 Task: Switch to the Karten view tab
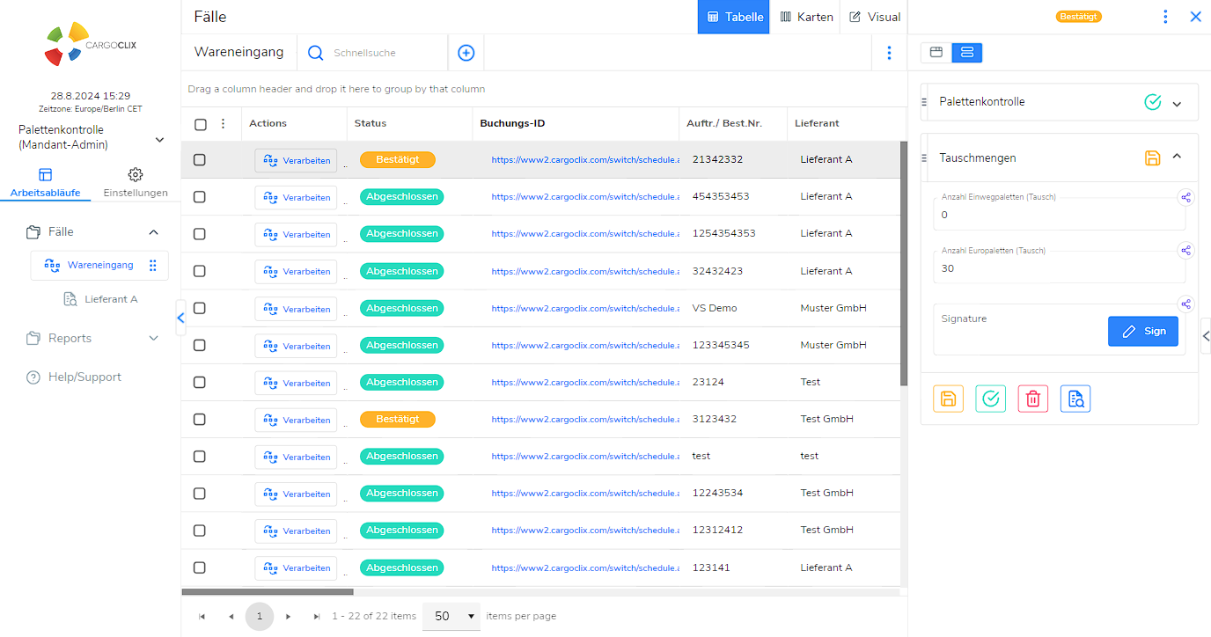tap(805, 17)
